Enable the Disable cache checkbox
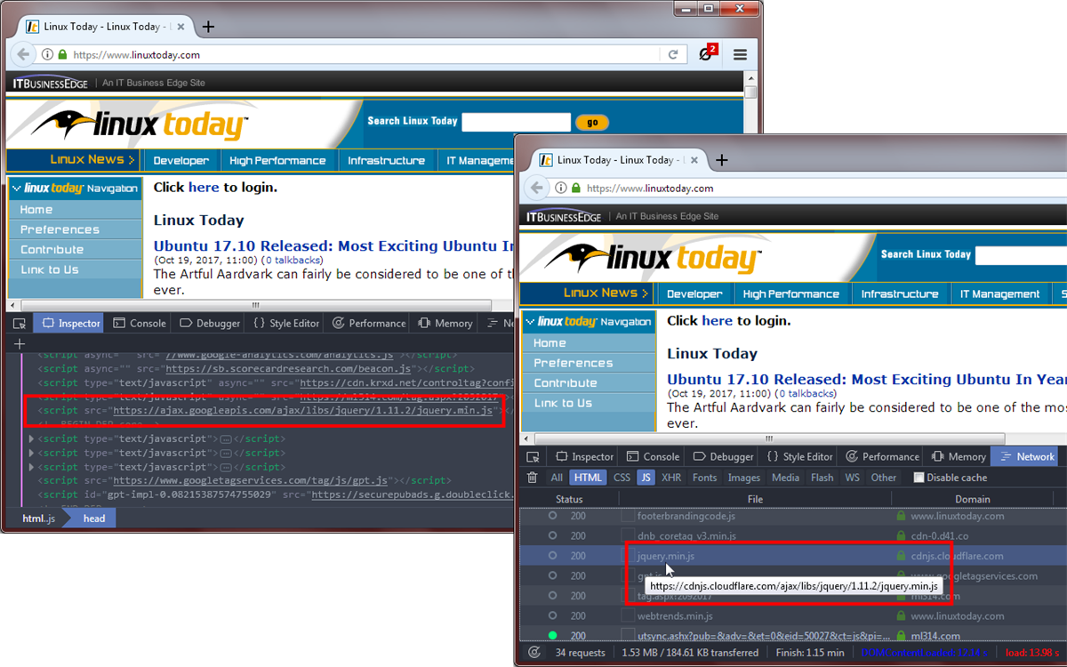Screen dimensions: 1067x667 (x=919, y=478)
